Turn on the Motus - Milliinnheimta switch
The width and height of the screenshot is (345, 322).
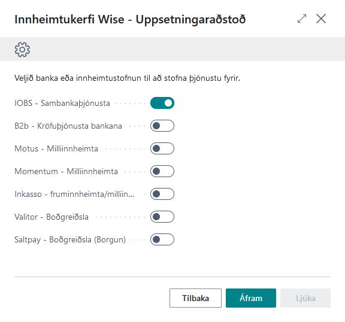click(x=162, y=148)
